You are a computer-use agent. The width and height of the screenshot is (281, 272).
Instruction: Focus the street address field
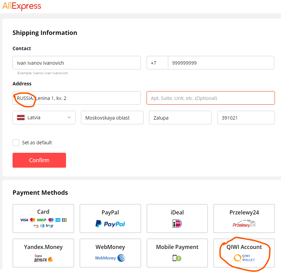tap(77, 98)
